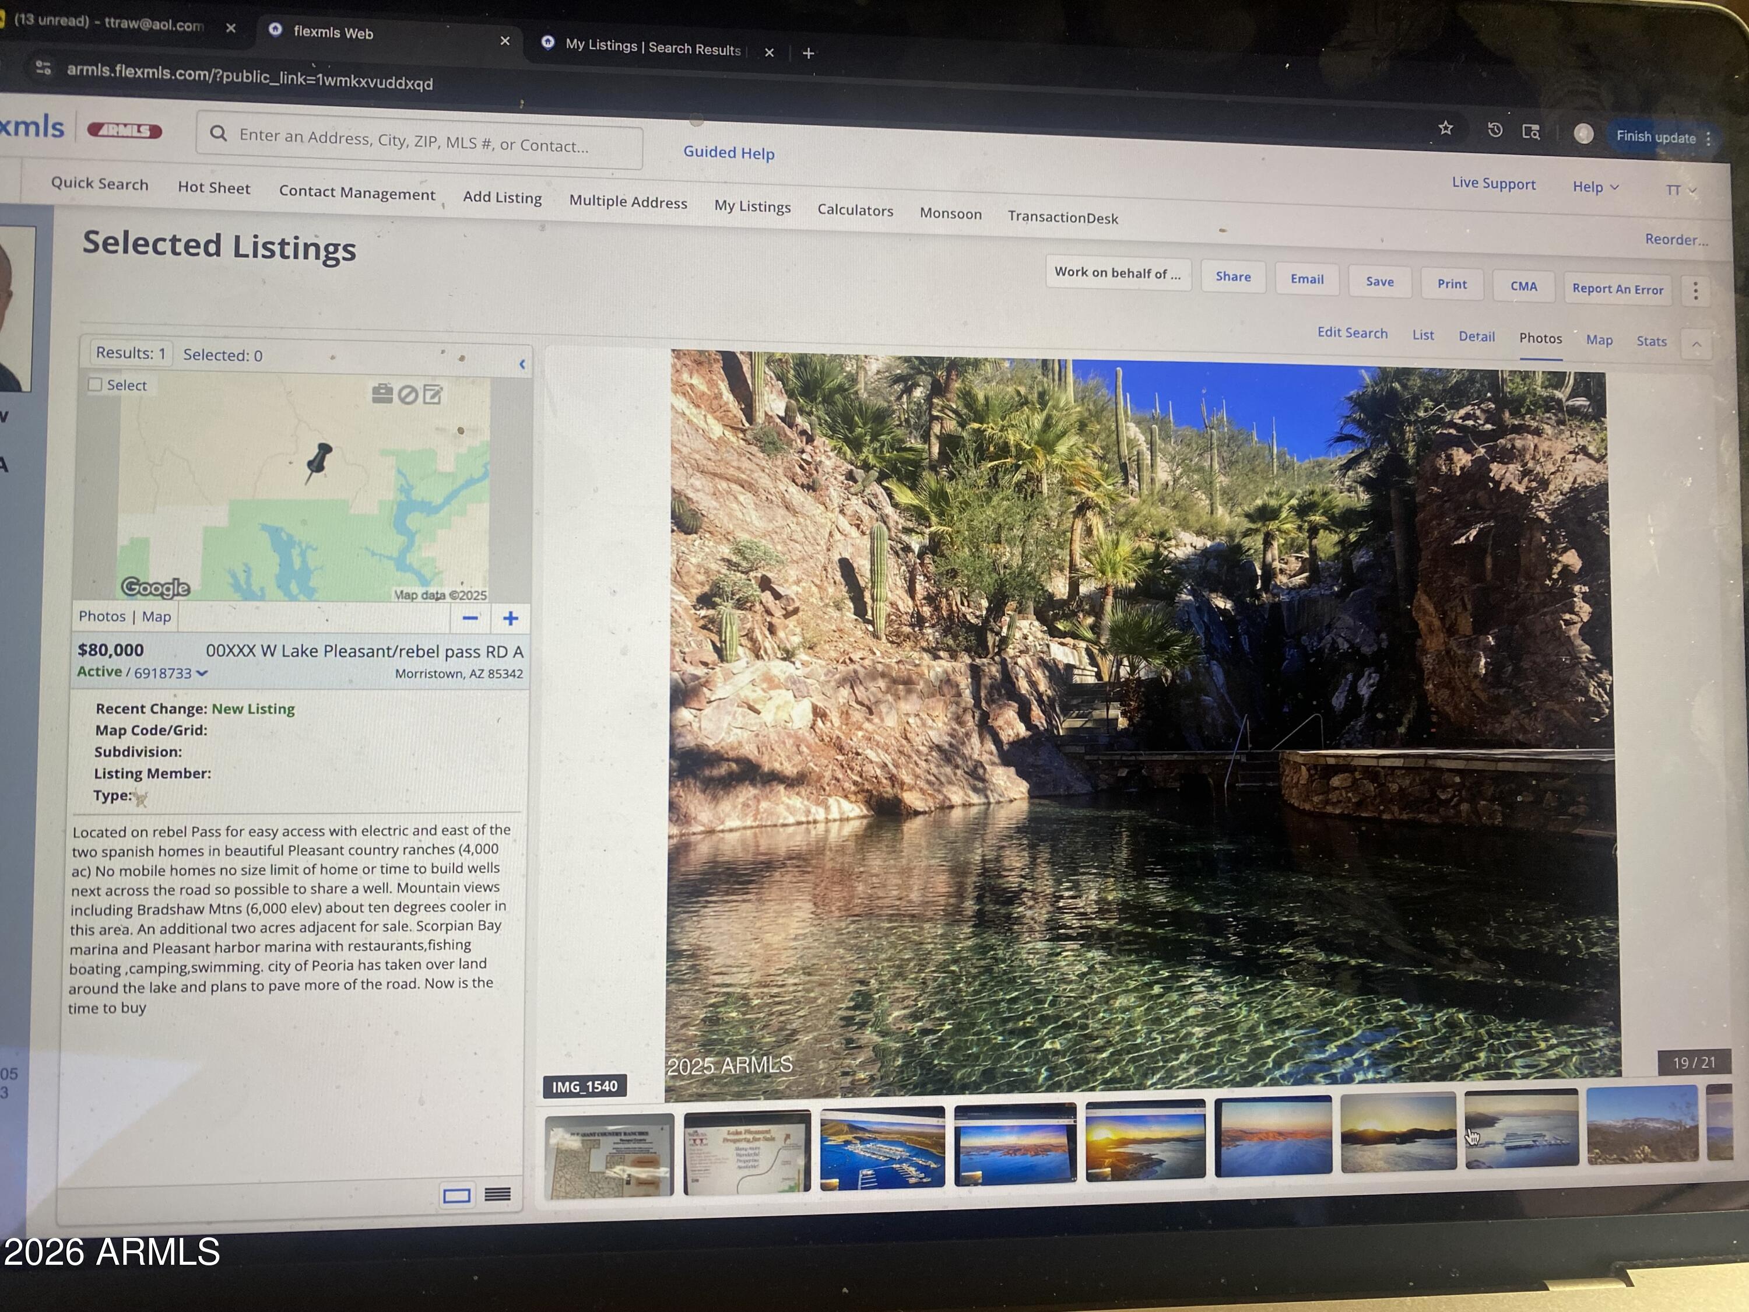
Task: Collapse the view toolbar with up chevron
Action: (1696, 344)
